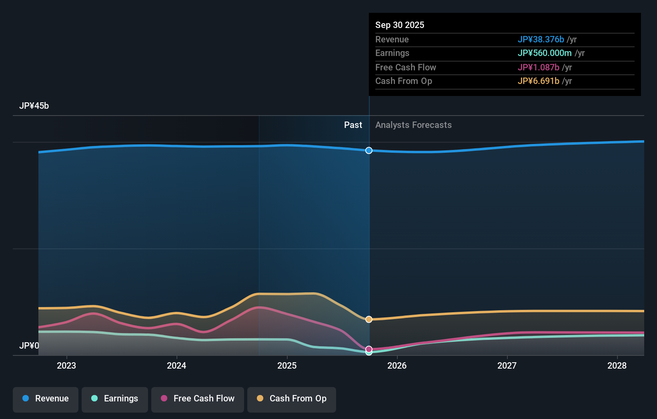Toggle the Cash From Op series visibility

[291, 399]
